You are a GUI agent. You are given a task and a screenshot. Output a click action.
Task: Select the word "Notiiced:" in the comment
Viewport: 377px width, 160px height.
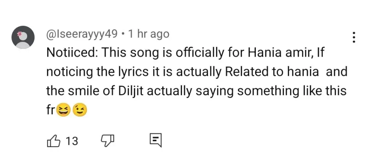coord(72,53)
